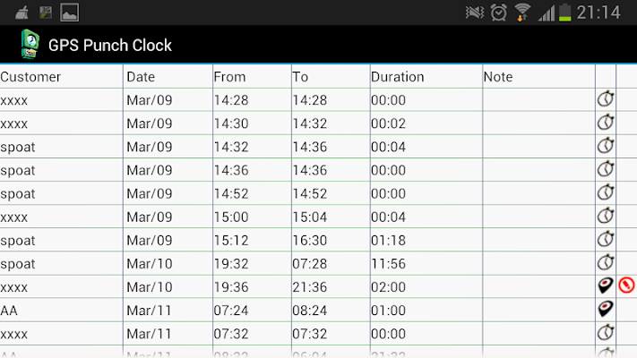
Task: Select the 07:24 From time cell
Action: pyautogui.click(x=231, y=311)
